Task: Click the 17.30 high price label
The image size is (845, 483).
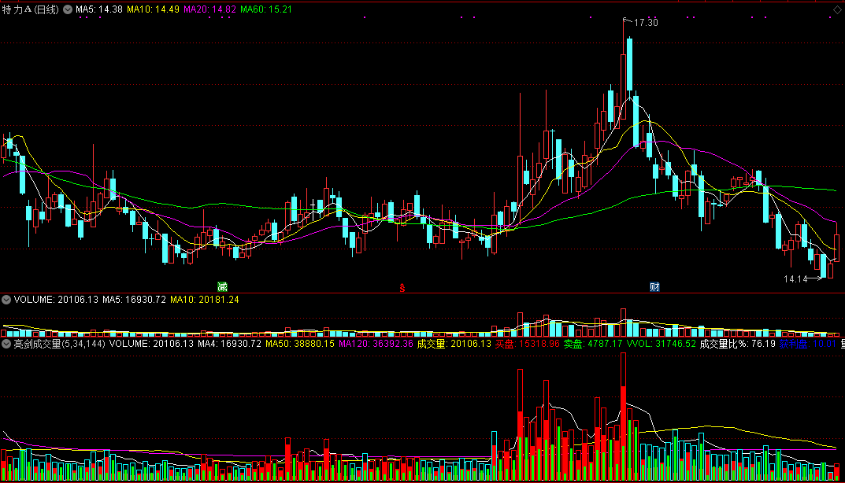Action: point(646,23)
